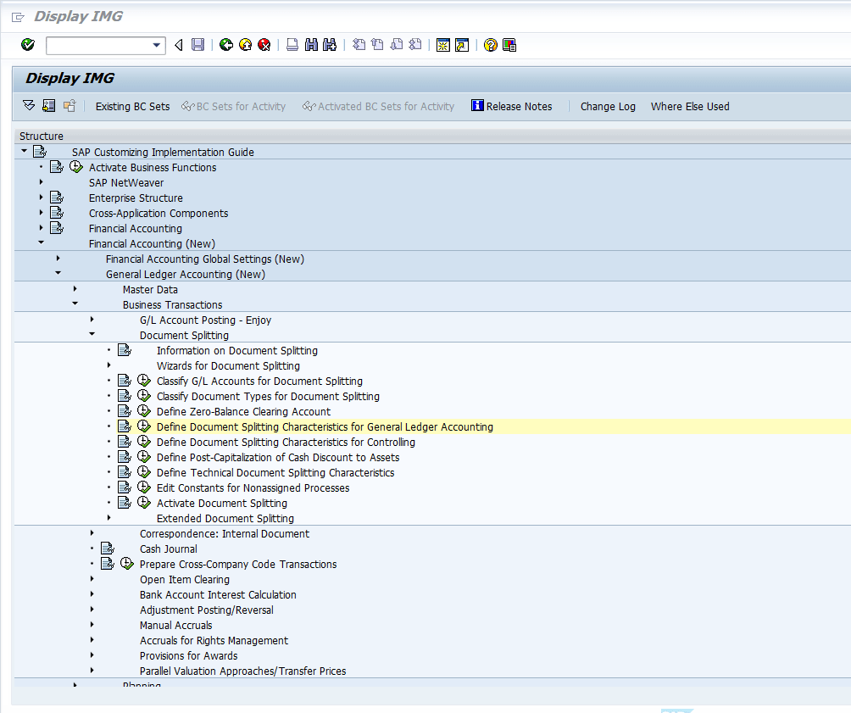851x713 pixels.
Task: Click the Existing BC Sets button
Action: [x=132, y=106]
